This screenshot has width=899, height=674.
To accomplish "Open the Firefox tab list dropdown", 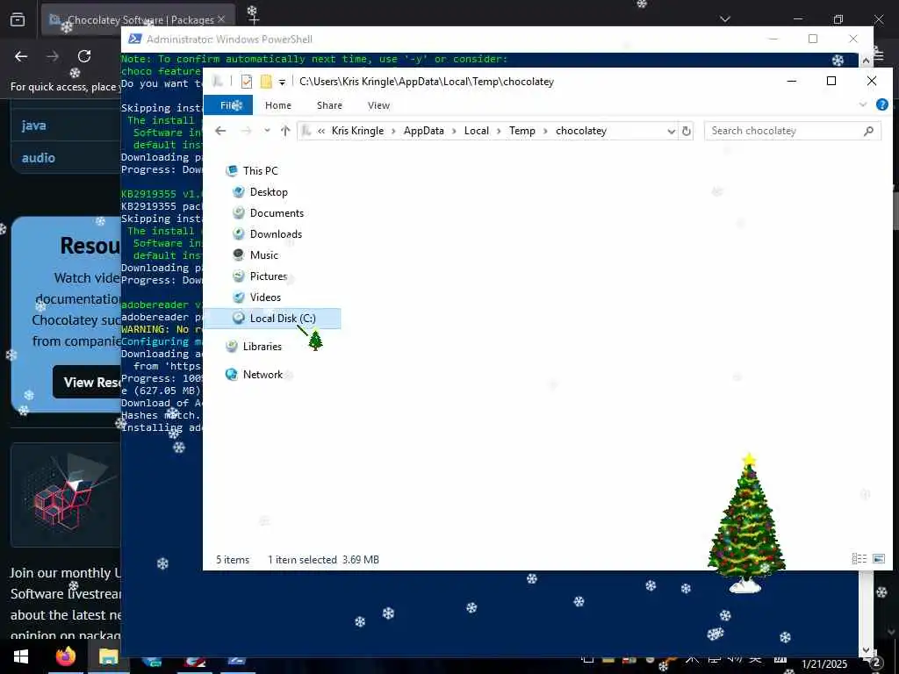I will (725, 19).
